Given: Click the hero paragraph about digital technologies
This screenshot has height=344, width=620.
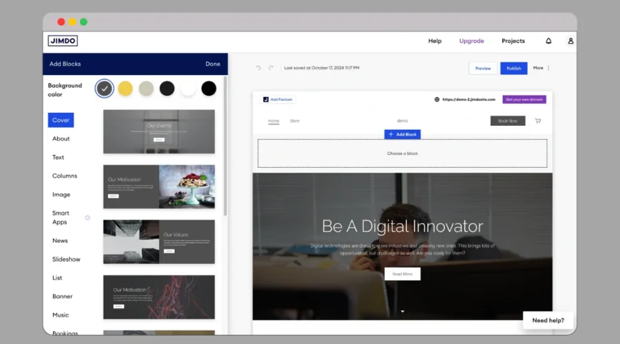Looking at the screenshot, I should [x=402, y=249].
